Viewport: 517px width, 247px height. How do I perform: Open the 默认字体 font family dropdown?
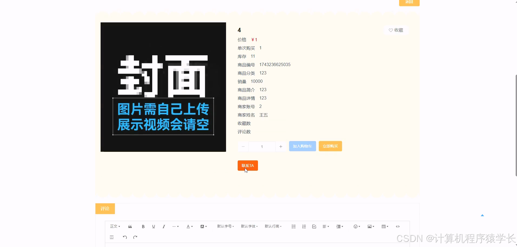(x=249, y=226)
